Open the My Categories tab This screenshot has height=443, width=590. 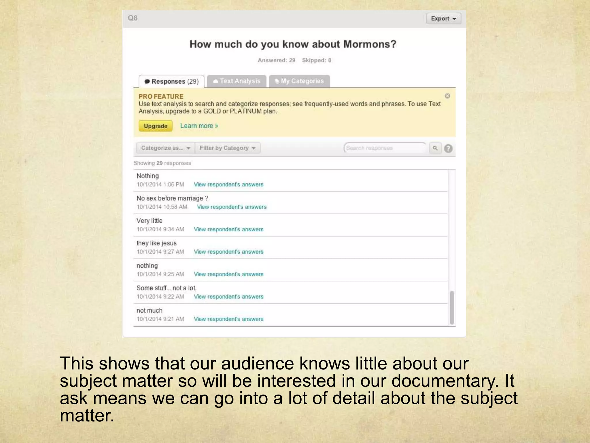pyautogui.click(x=299, y=81)
